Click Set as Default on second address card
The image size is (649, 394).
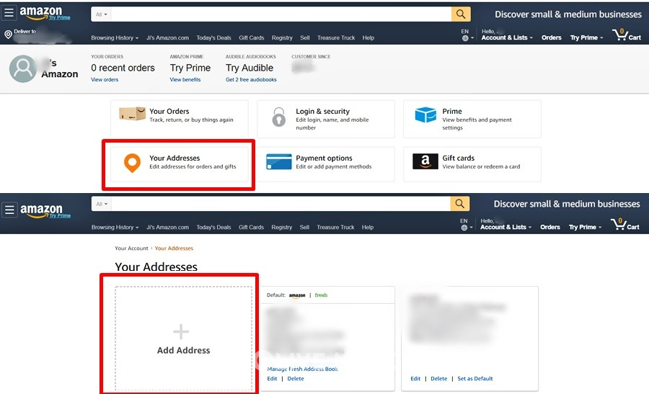pyautogui.click(x=475, y=378)
